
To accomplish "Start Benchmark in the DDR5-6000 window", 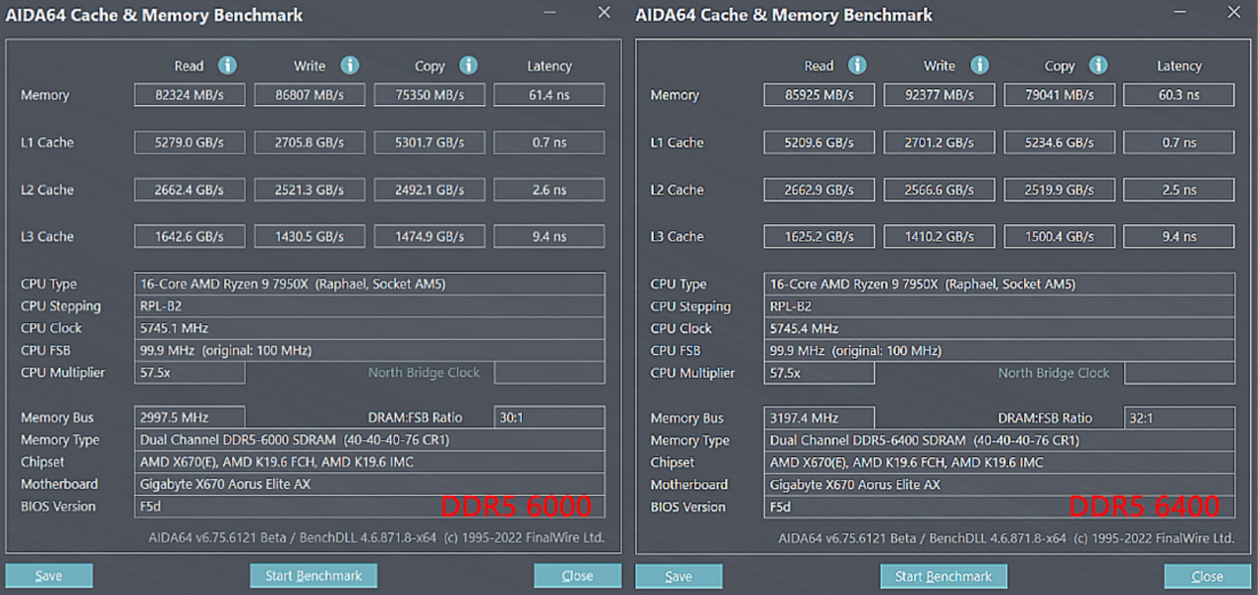I will click(314, 575).
